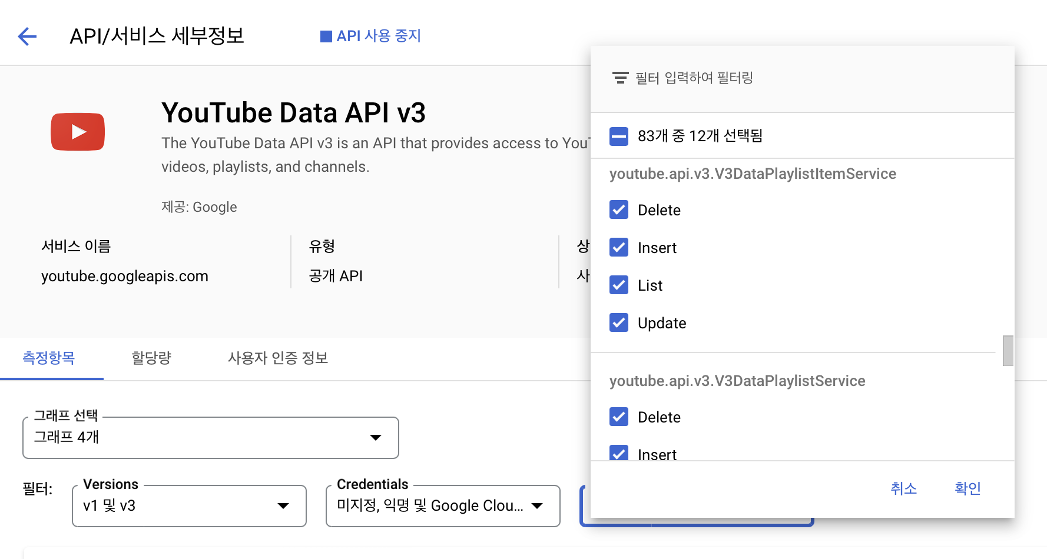Uncheck Update under V3DataPlaylistItemService
This screenshot has width=1047, height=559.
tap(619, 322)
